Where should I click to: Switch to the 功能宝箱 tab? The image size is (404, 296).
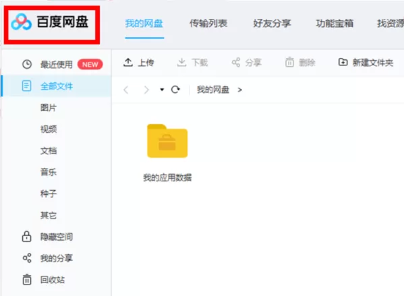coord(335,24)
